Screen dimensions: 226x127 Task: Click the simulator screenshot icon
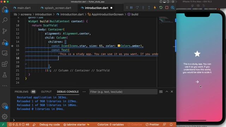click(x=198, y=6)
